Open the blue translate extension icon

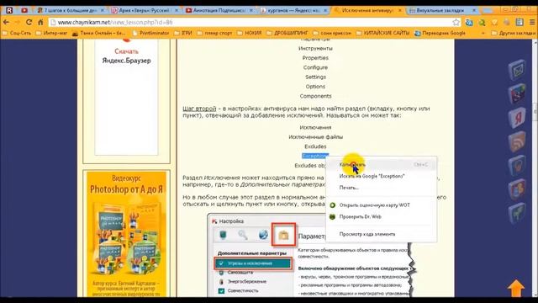click(x=469, y=23)
